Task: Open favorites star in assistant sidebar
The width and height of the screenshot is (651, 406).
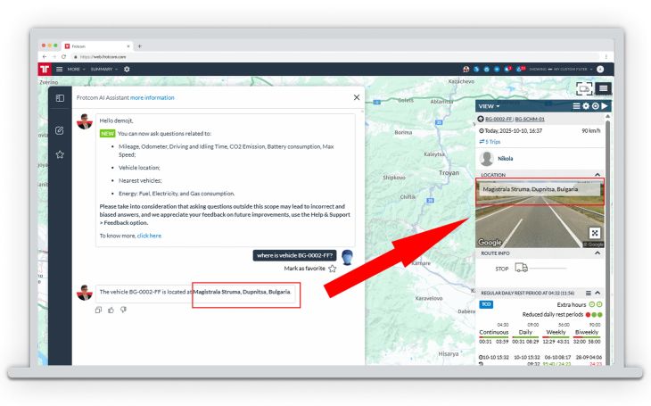Action: 60,154
